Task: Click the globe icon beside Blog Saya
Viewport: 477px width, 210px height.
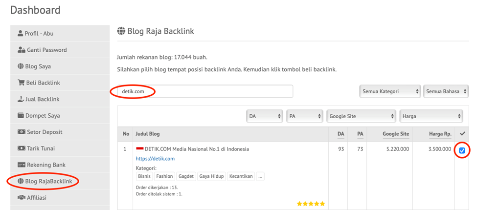Action: tap(21, 66)
